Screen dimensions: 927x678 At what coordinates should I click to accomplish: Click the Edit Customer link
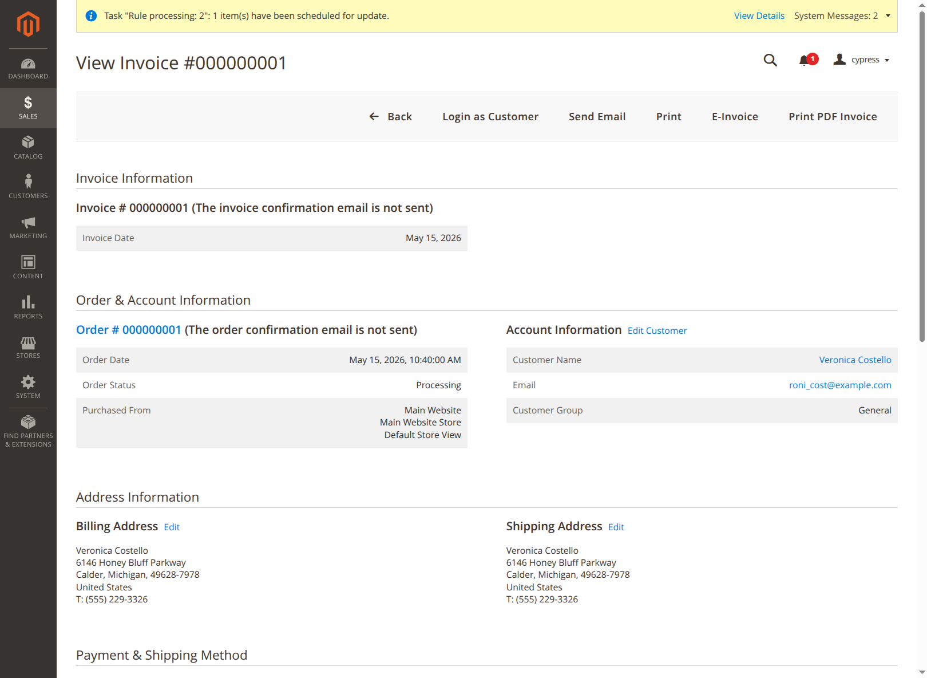tap(657, 331)
